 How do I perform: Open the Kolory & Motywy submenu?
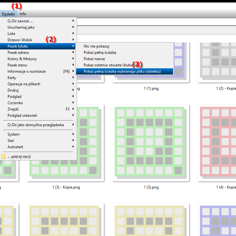[38, 59]
